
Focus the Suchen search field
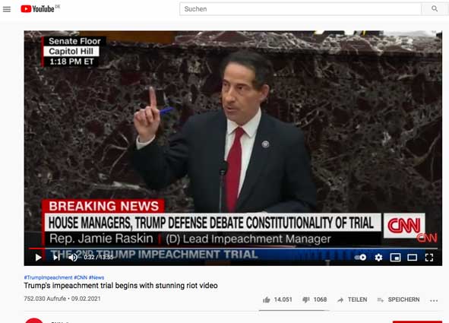[x=301, y=9]
